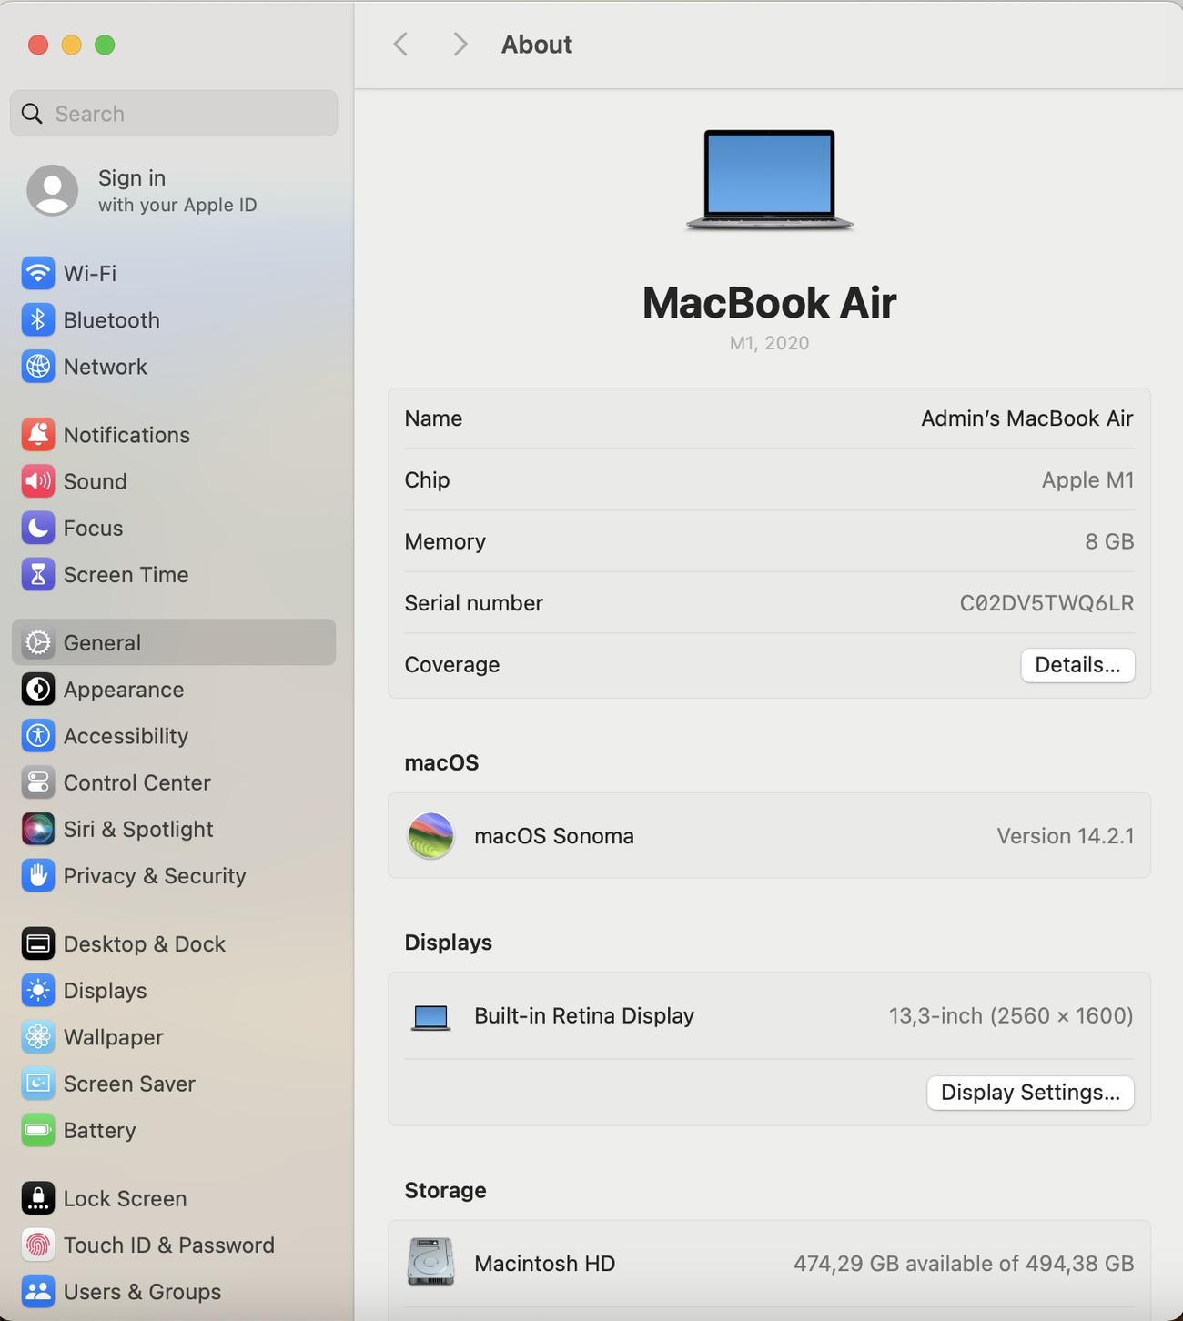1183x1321 pixels.
Task: Click the General gear icon
Action: pos(38,642)
